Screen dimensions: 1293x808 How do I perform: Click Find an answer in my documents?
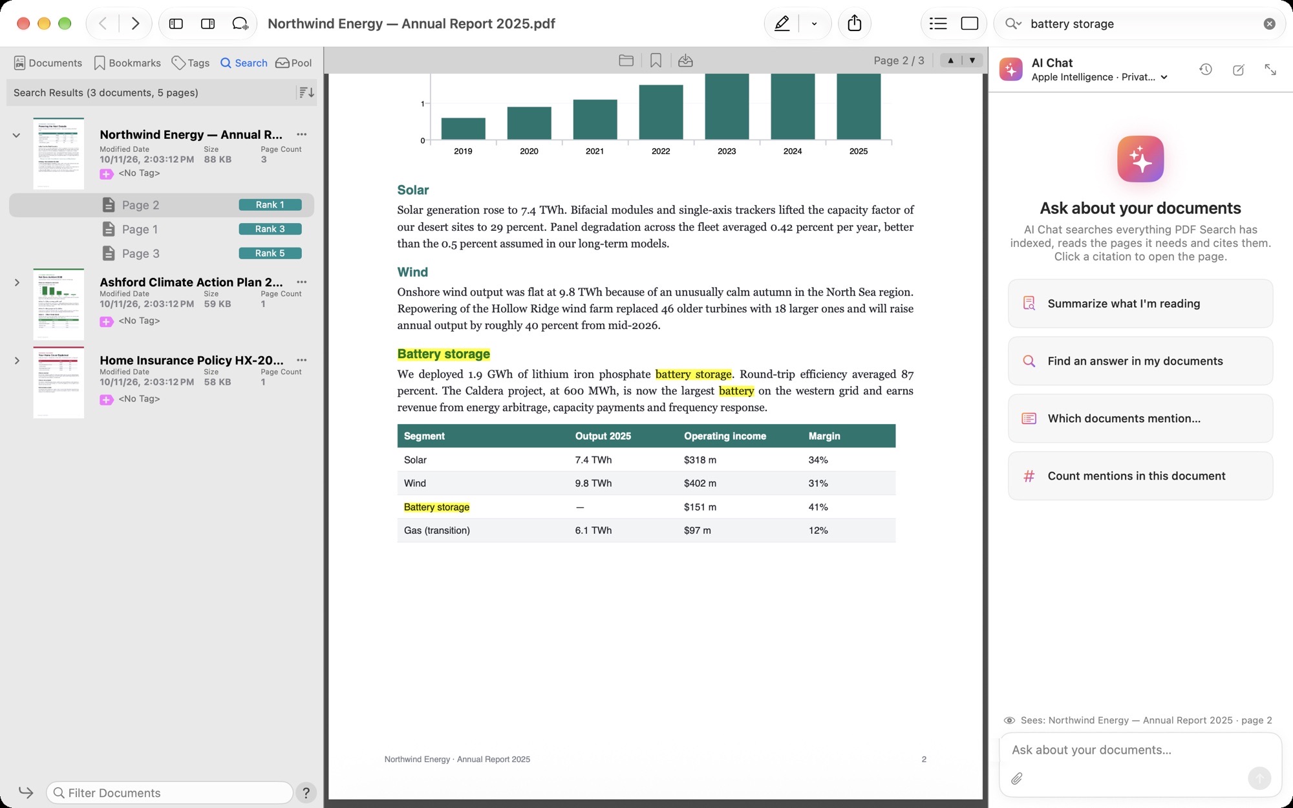pos(1140,361)
